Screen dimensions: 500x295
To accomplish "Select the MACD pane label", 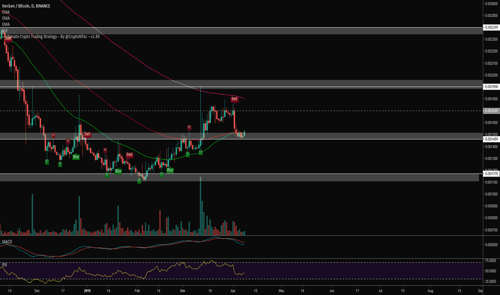I will pos(7,242).
